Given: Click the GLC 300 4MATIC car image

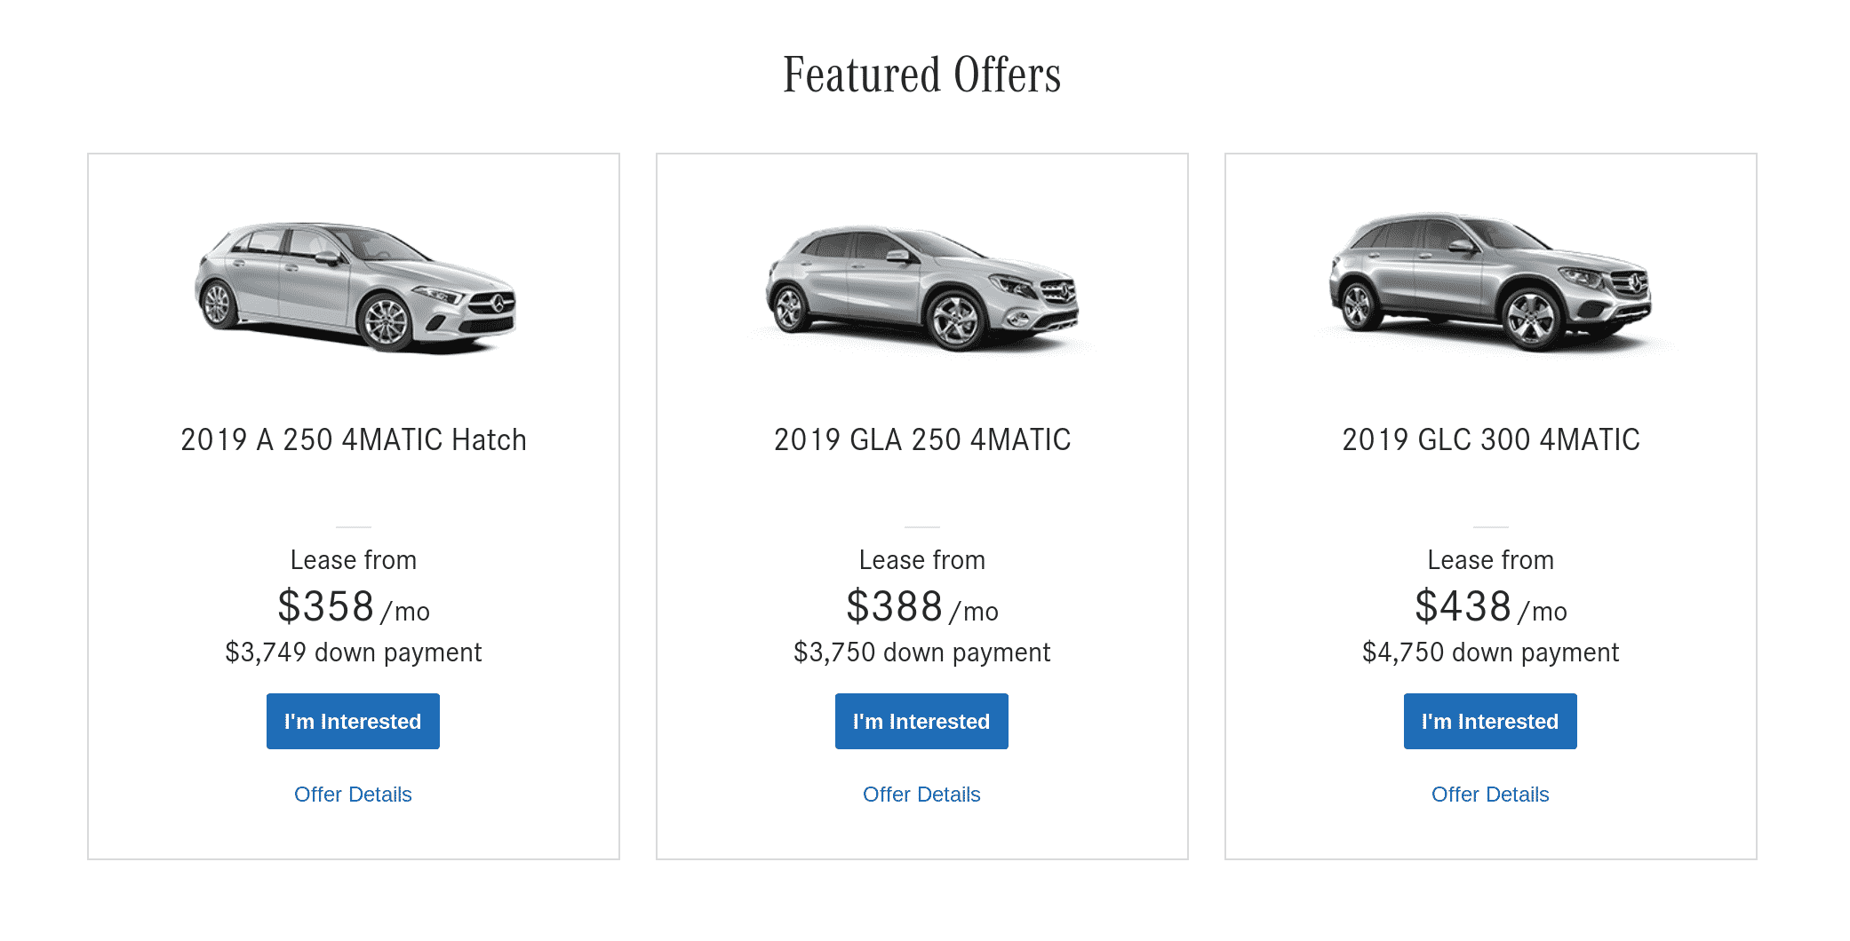Looking at the screenshot, I should coord(1490,282).
